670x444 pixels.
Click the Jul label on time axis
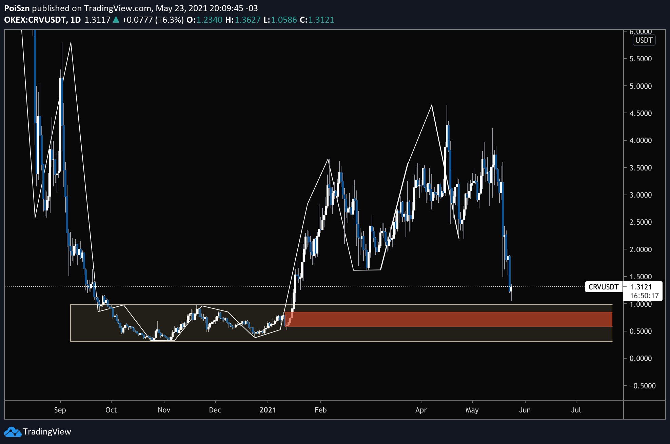tap(576, 410)
